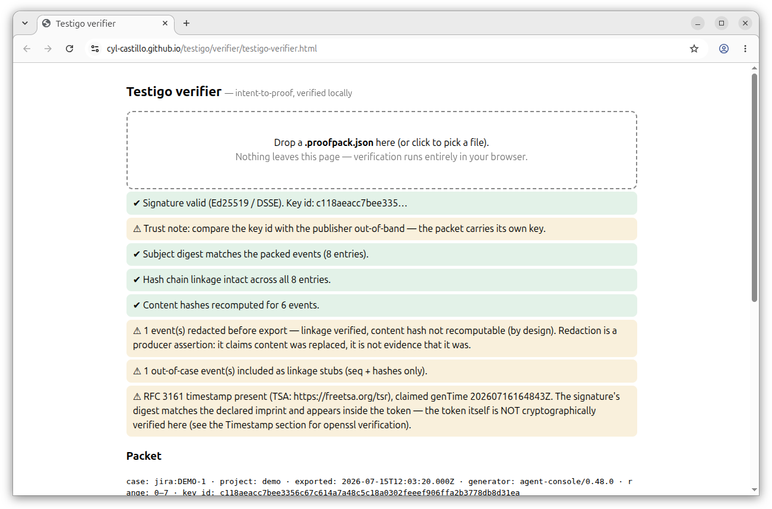The image size is (772, 509).
Task: Close the browser window
Action: 745,23
